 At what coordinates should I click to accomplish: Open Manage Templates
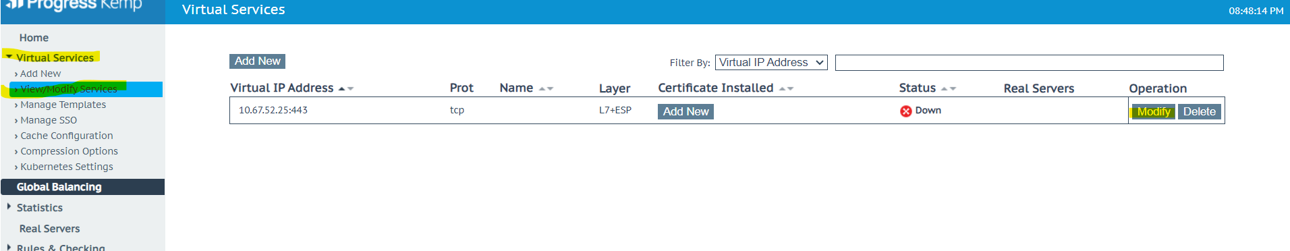pyautogui.click(x=63, y=105)
